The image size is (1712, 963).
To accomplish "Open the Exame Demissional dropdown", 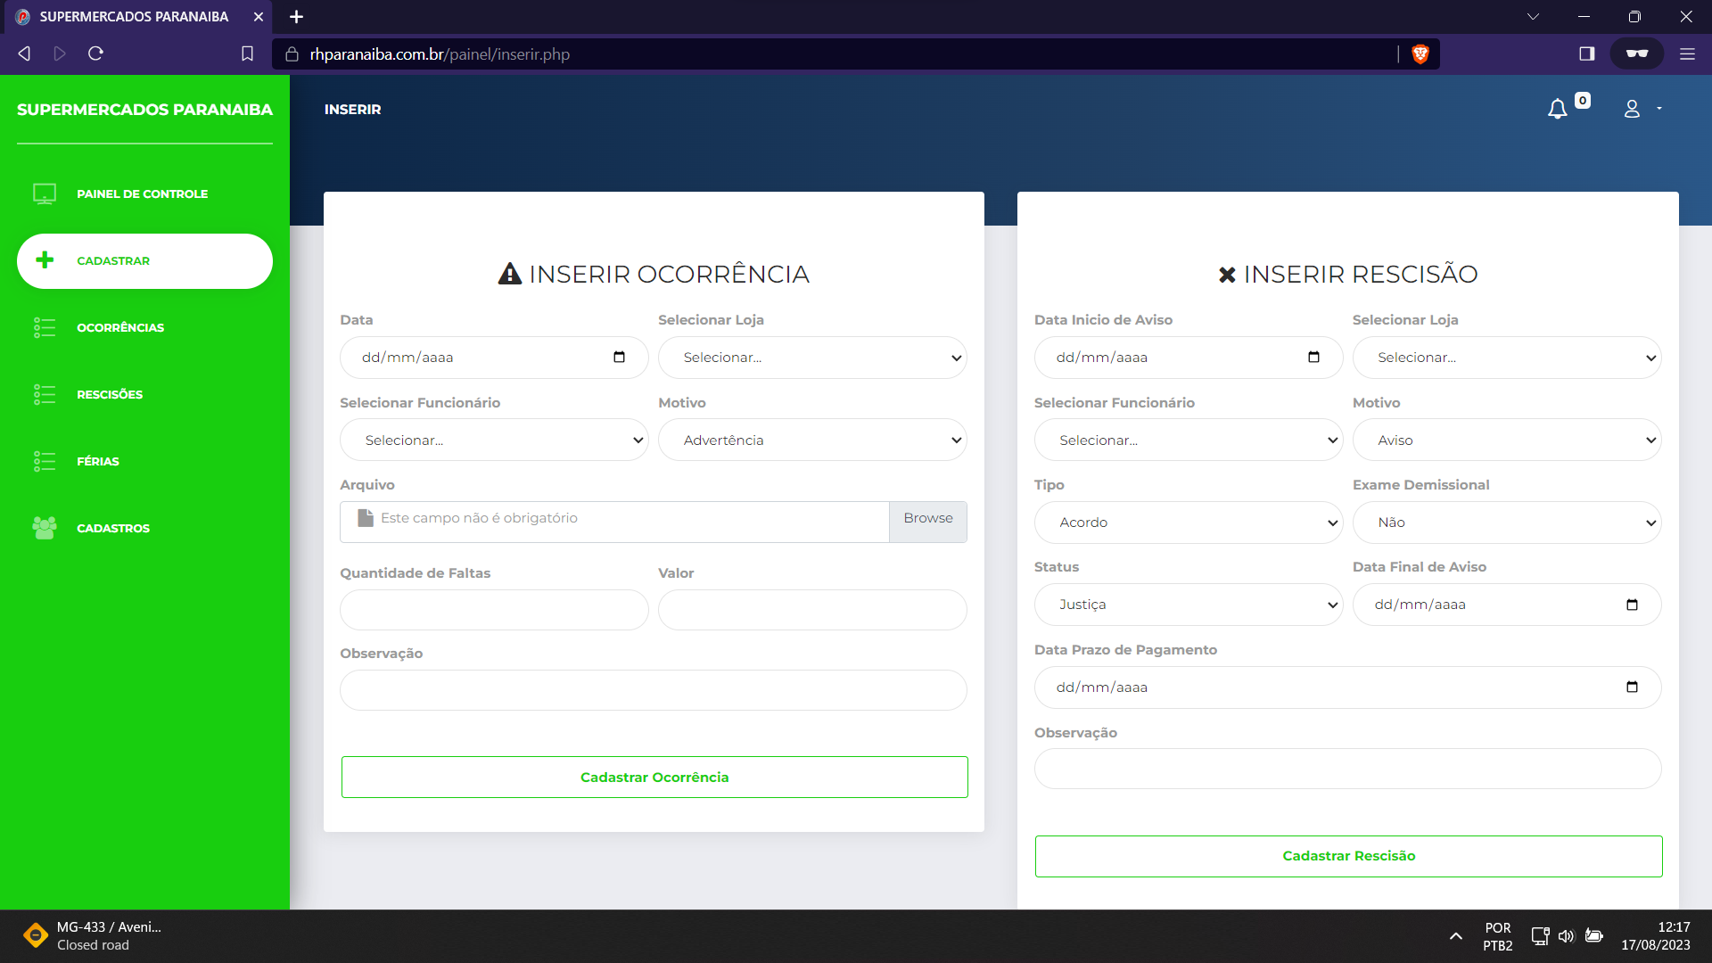I will [1506, 523].
